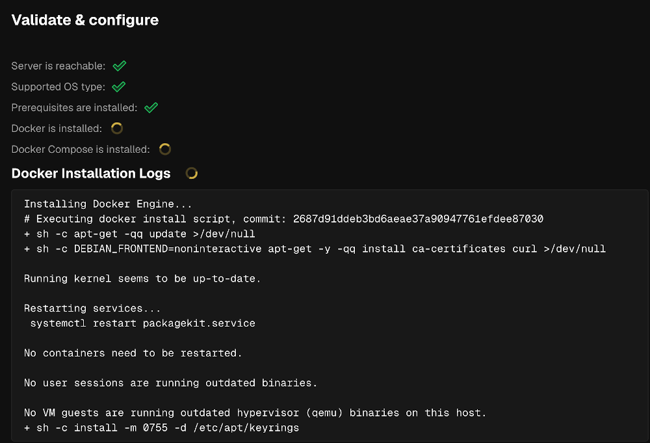This screenshot has height=443, width=650.
Task: Click the Docker Compose is installed label
Action: click(x=81, y=150)
